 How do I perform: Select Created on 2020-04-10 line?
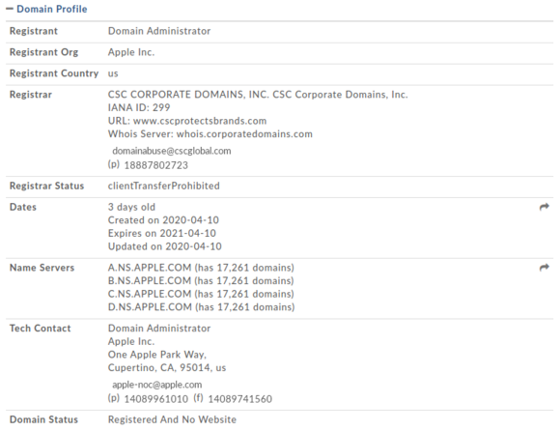click(x=163, y=220)
